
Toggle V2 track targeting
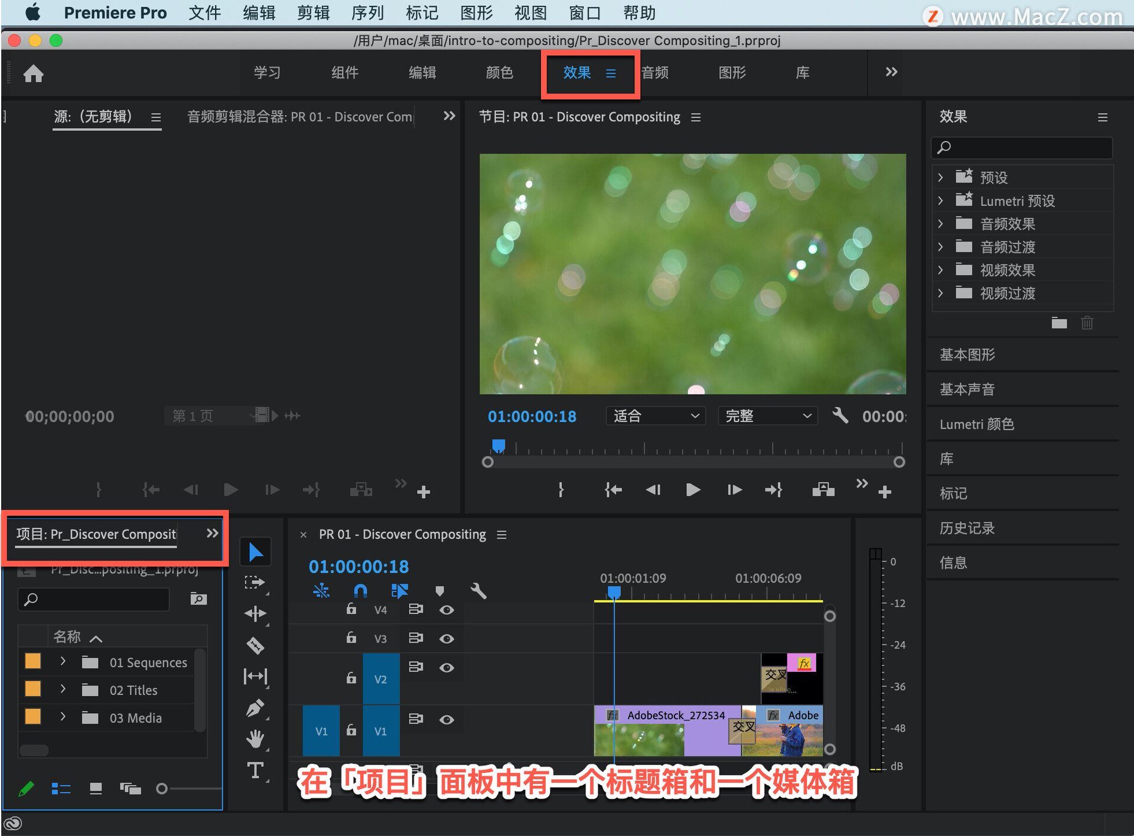click(381, 679)
